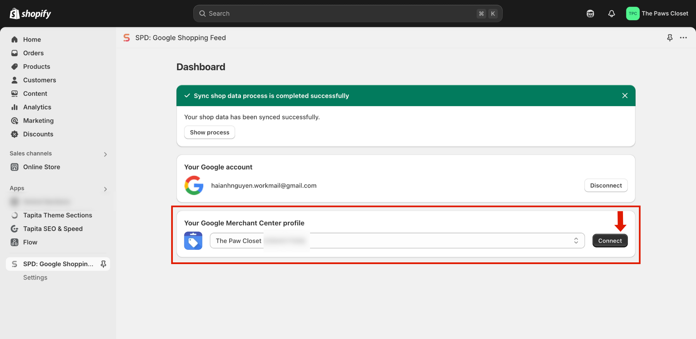Open the Merchant Center profile dropdown
The width and height of the screenshot is (696, 339).
pyautogui.click(x=397, y=241)
